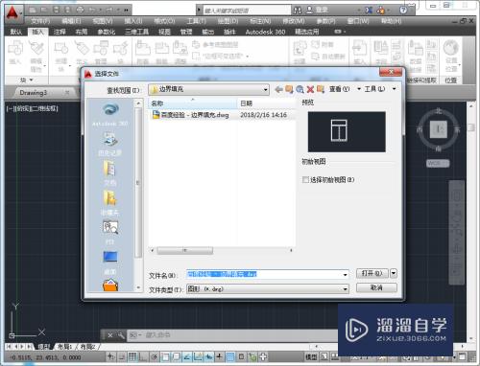The height and width of the screenshot is (366, 480).
Task: Toggle lineweight display (plus icon) in status bar
Action: pyautogui.click(x=219, y=356)
